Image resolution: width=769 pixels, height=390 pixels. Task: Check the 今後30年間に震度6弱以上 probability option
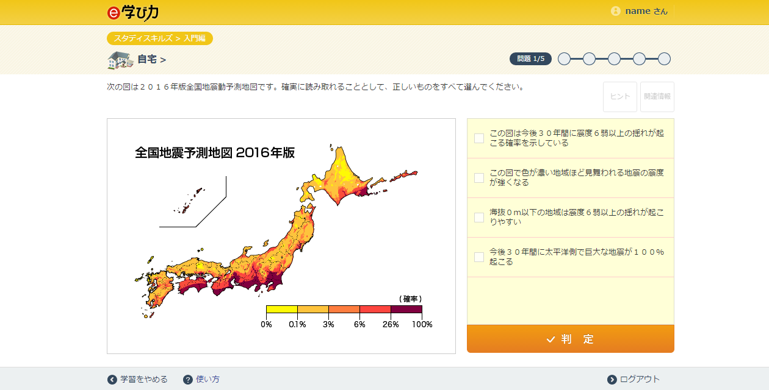pyautogui.click(x=479, y=138)
